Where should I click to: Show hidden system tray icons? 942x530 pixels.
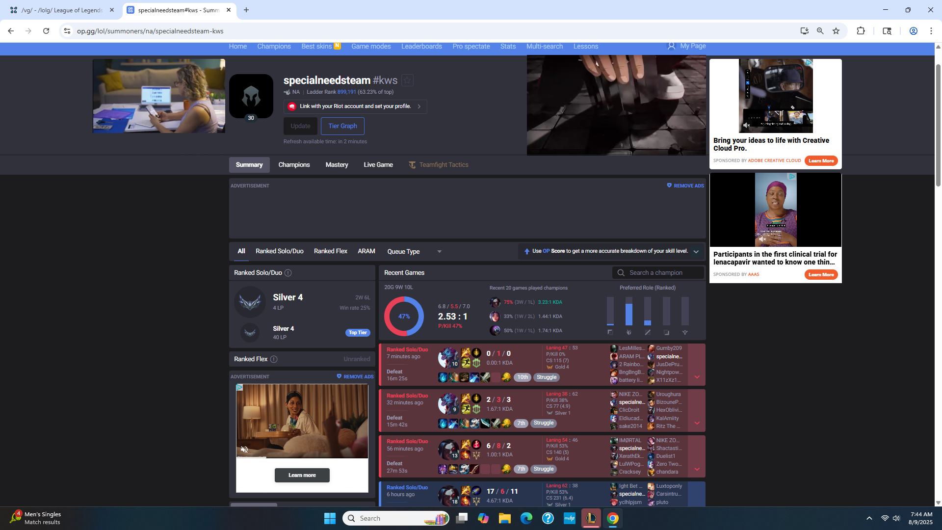tap(869, 518)
